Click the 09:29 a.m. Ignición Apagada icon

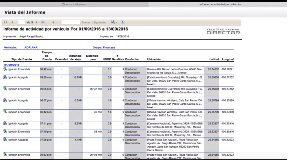point(5,77)
